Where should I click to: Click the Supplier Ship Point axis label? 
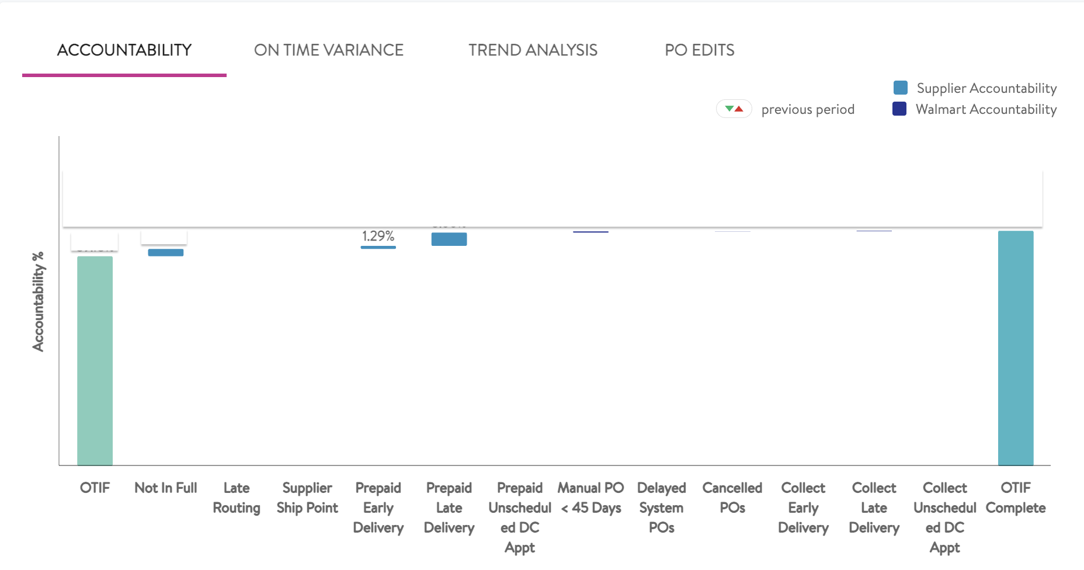pyautogui.click(x=307, y=498)
